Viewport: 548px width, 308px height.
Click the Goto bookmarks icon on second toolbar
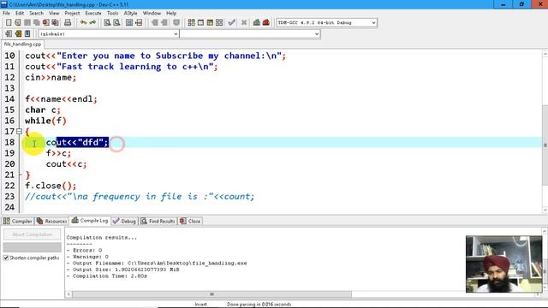(x=27, y=33)
